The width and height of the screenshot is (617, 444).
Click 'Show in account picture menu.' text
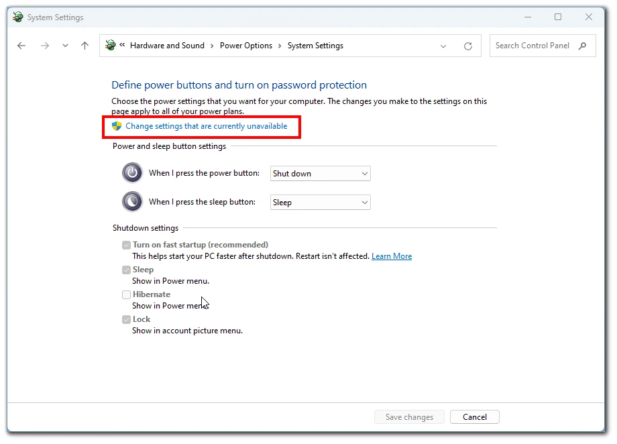click(x=187, y=331)
